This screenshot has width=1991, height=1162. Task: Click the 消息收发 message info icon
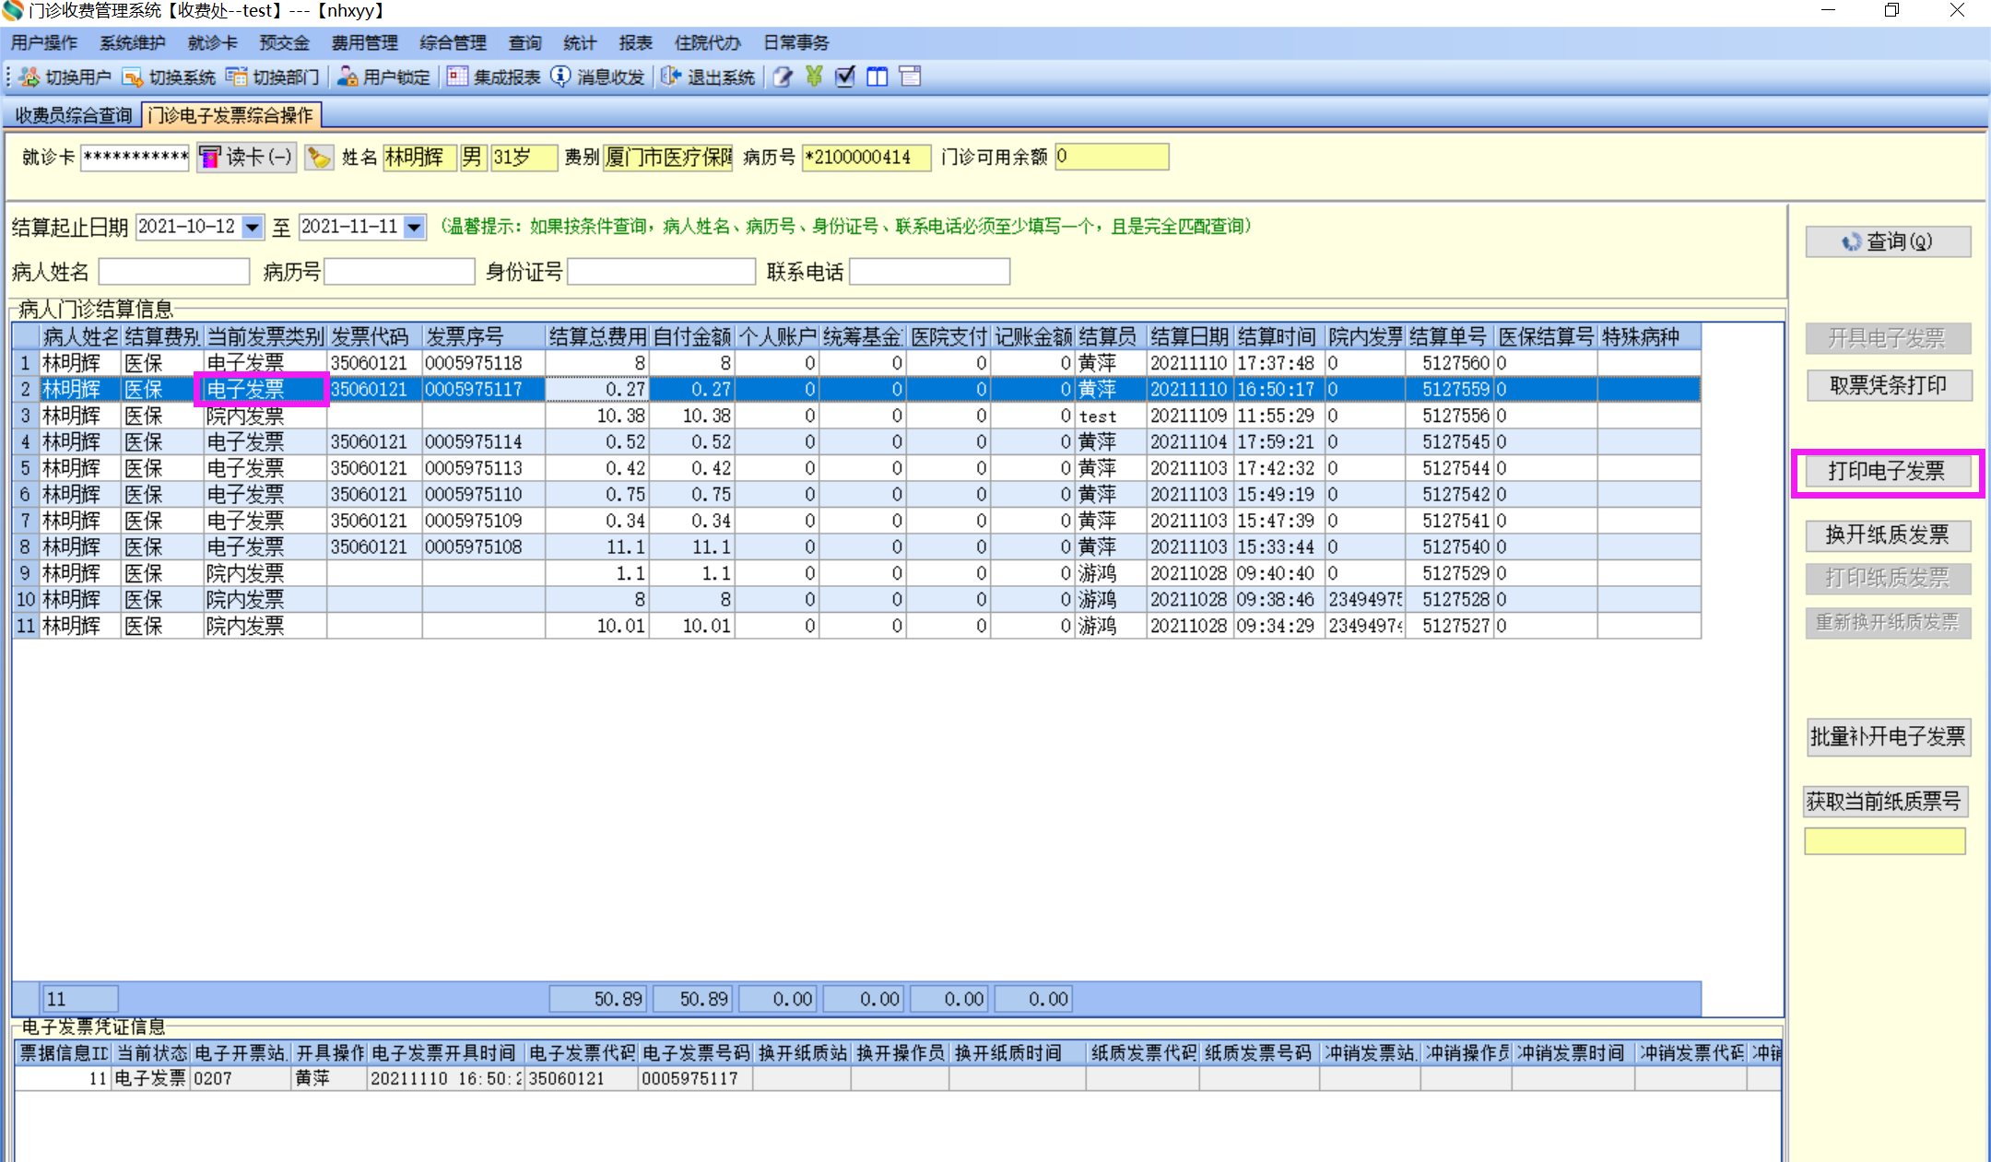click(x=560, y=76)
